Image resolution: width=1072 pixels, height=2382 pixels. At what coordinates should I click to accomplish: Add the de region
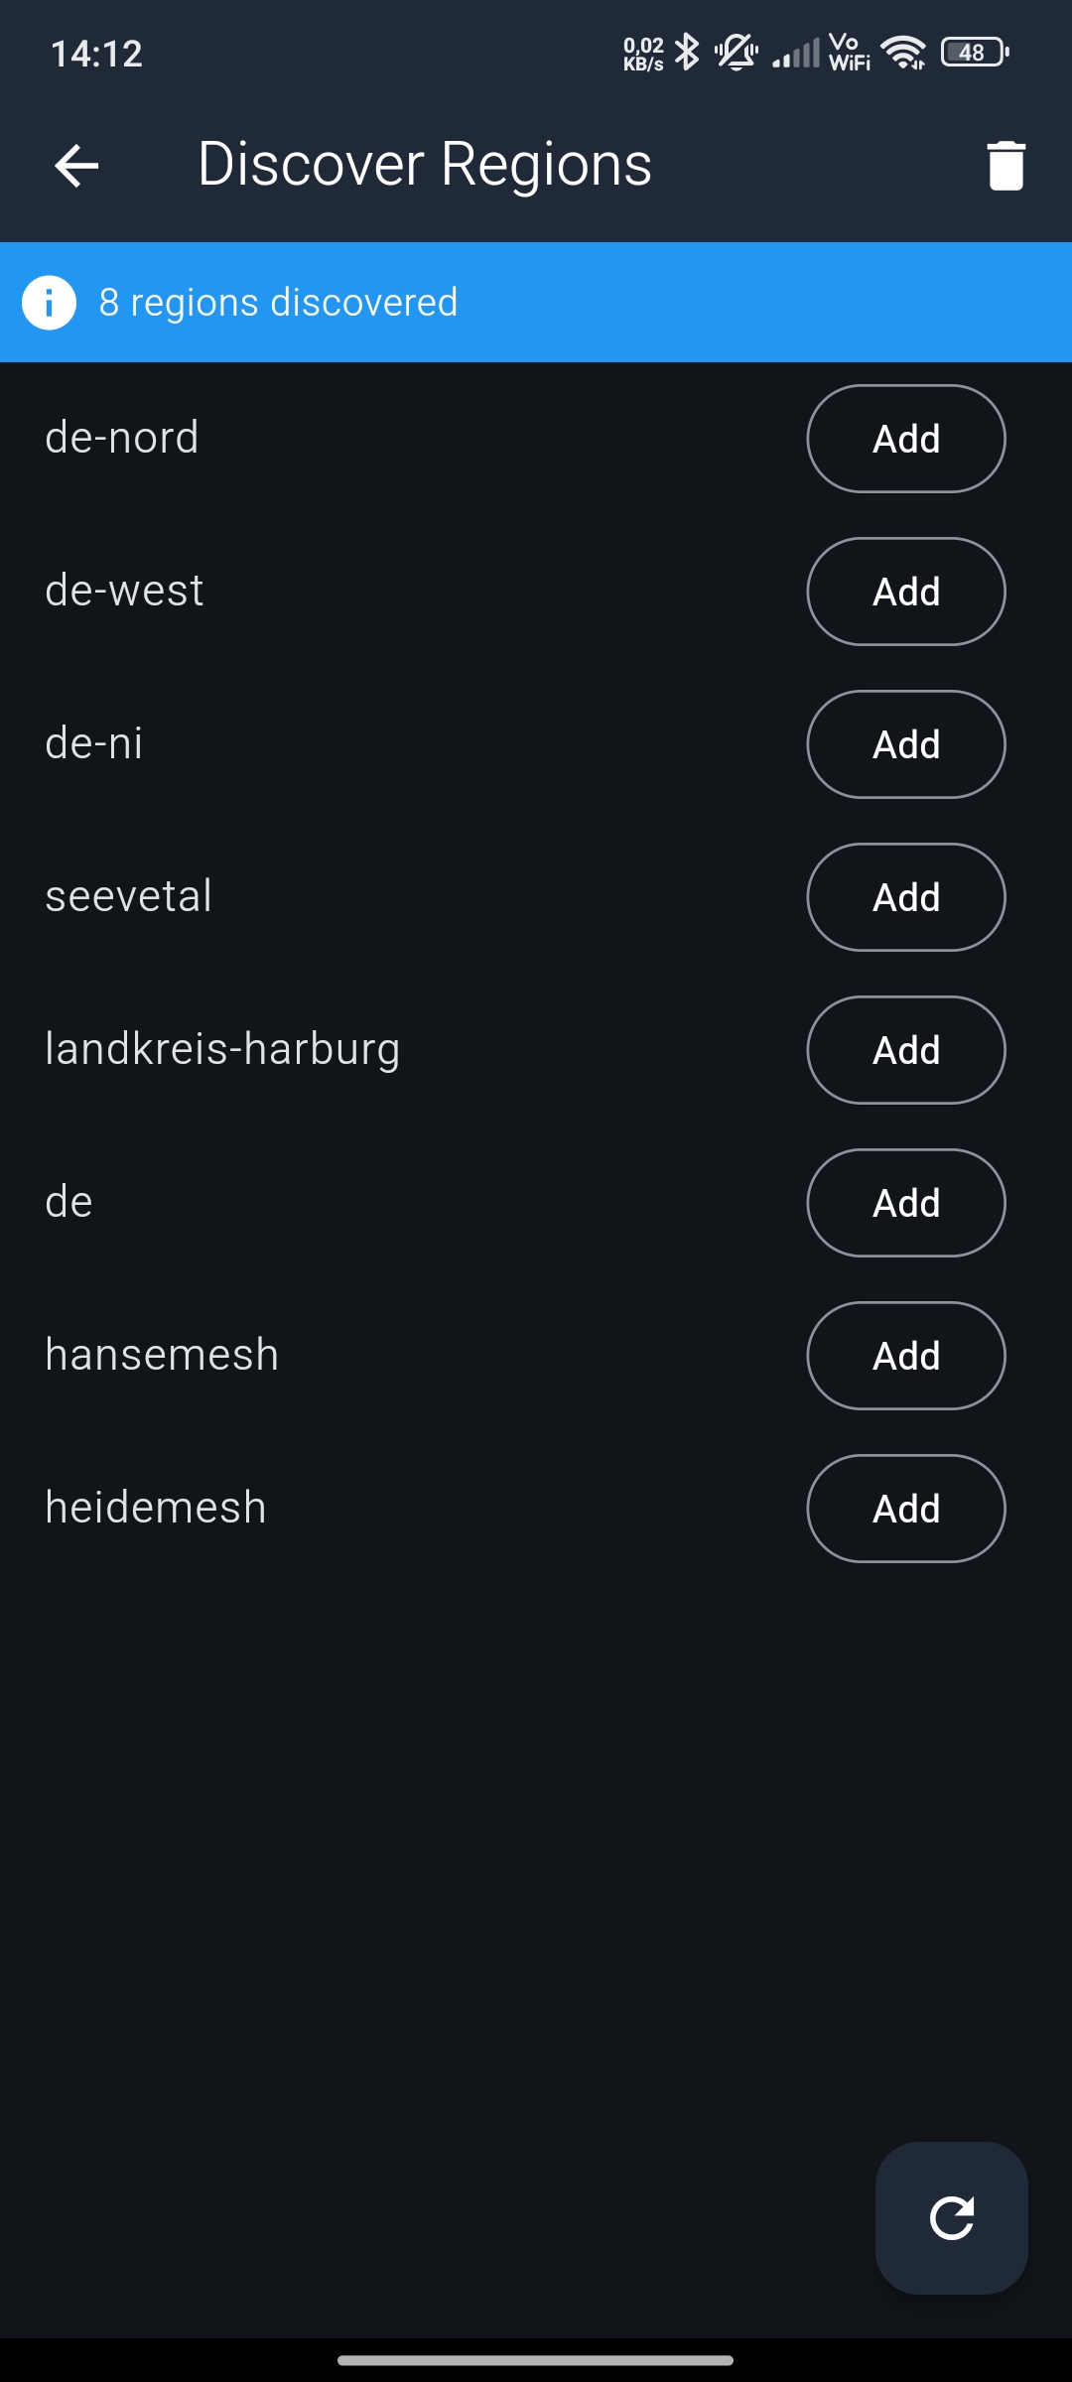905,1203
